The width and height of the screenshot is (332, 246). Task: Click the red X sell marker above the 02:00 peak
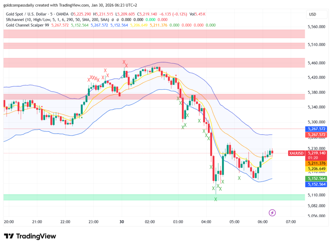124,62
